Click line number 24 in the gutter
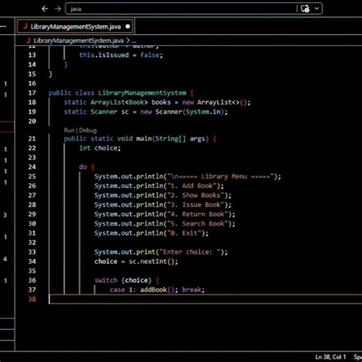Viewport: 362px width, 362px height. coord(32,167)
